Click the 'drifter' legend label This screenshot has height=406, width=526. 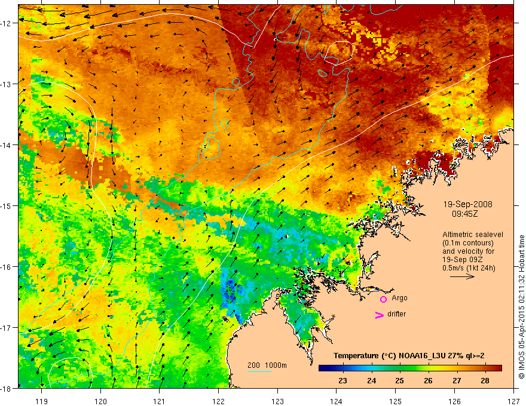396,314
